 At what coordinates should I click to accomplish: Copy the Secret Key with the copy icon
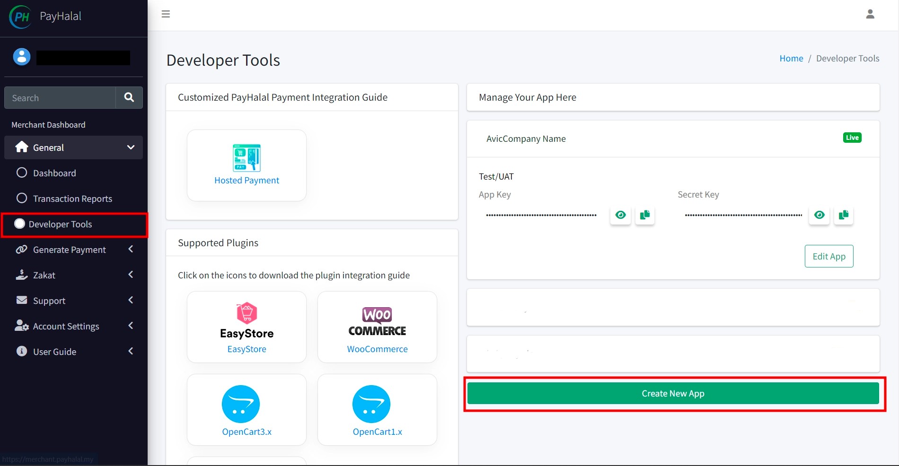pyautogui.click(x=843, y=215)
